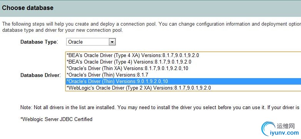Image resolution: width=301 pixels, height=139 pixels.
Task: Select Oracle's Driver (Thin) Versions:9.0.1,9.2.0,10
Action: (183, 81)
